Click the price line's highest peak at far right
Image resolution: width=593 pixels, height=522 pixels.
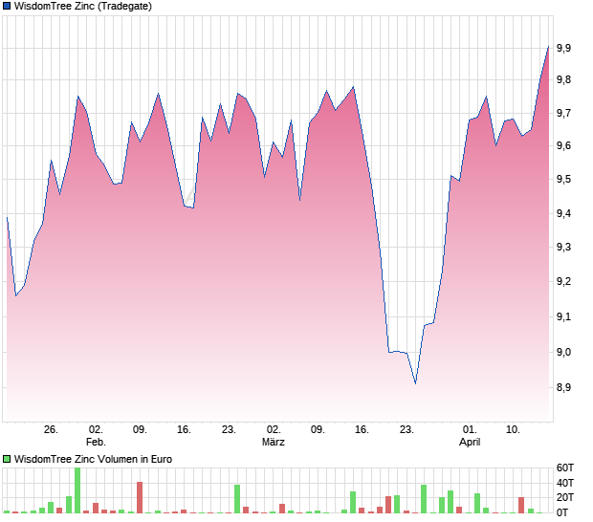tap(548, 46)
